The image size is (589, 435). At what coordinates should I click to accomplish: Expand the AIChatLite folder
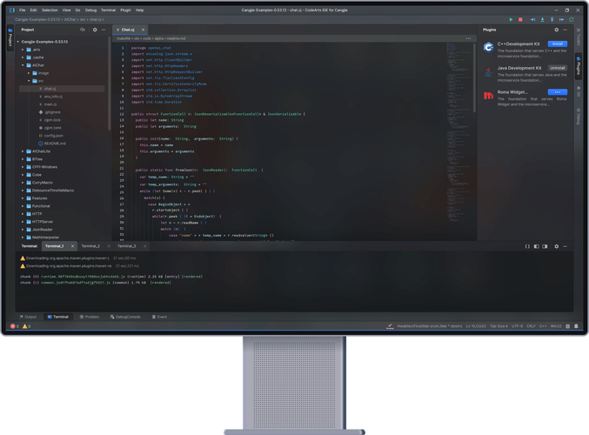coord(23,151)
